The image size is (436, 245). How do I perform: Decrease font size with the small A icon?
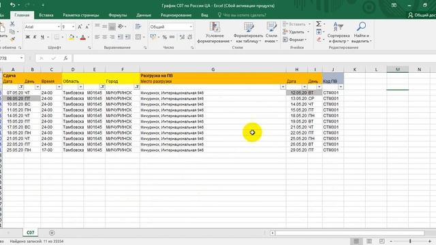pos(87,27)
